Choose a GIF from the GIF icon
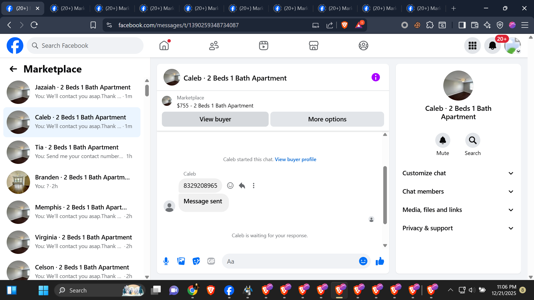This screenshot has width=534, height=300. 211,261
